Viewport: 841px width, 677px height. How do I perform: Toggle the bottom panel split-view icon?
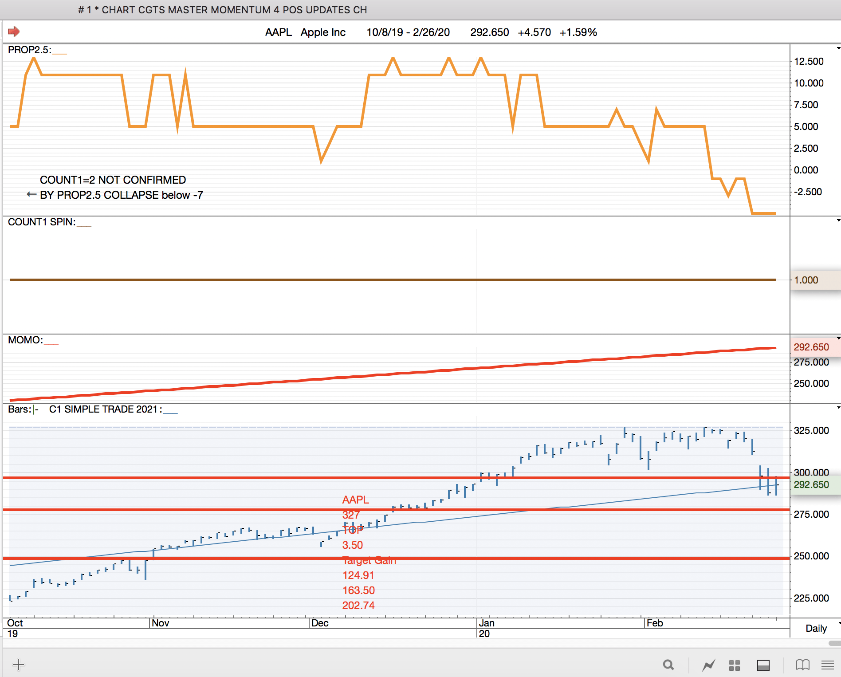763,665
